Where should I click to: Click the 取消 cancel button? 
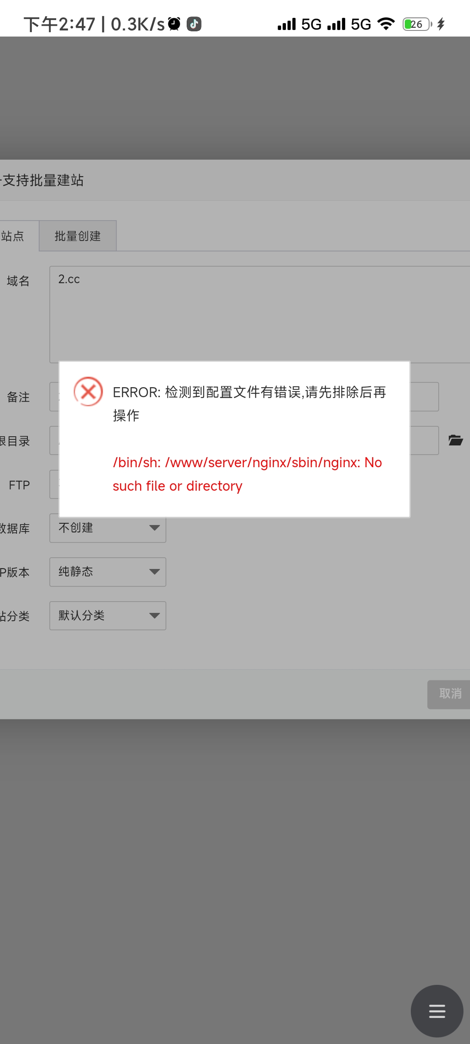tap(450, 694)
